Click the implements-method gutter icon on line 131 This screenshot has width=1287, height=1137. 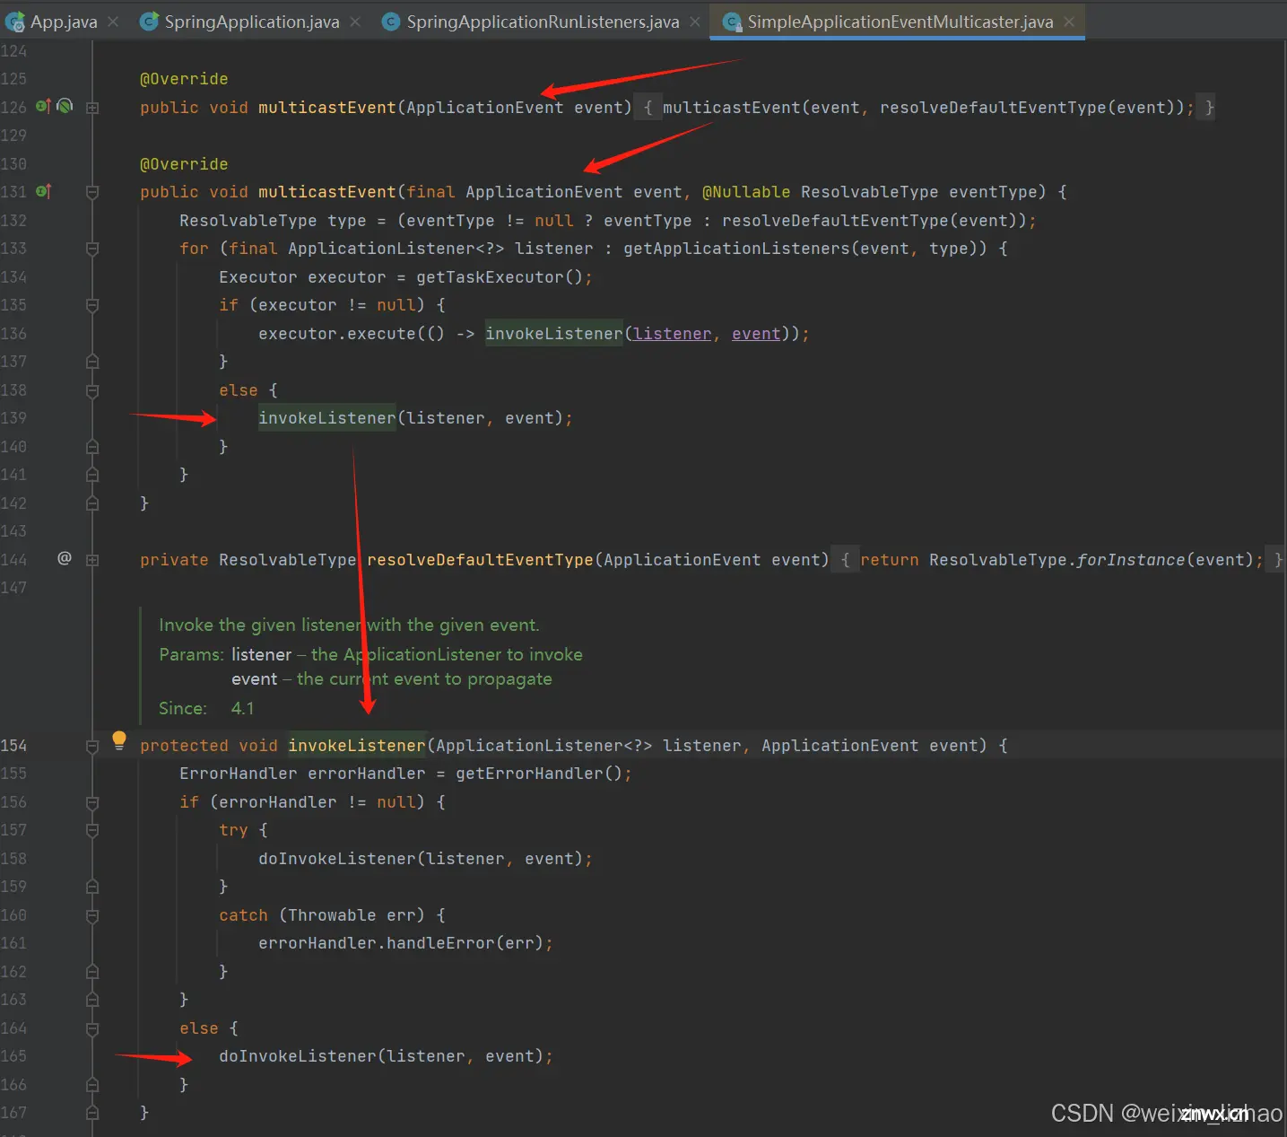coord(43,191)
